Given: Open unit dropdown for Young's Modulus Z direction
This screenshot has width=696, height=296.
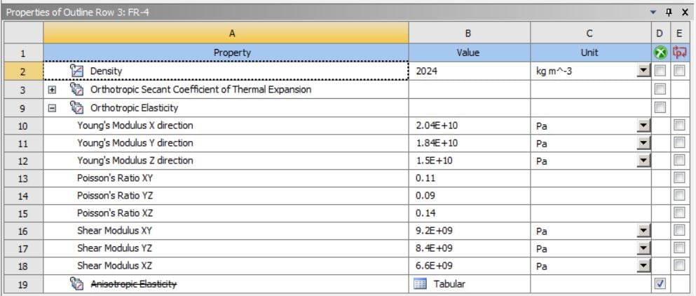Looking at the screenshot, I should point(643,161).
